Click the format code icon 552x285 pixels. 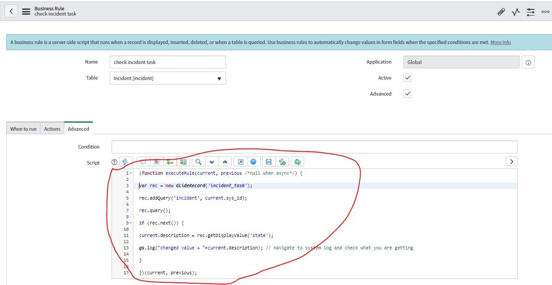(x=157, y=162)
